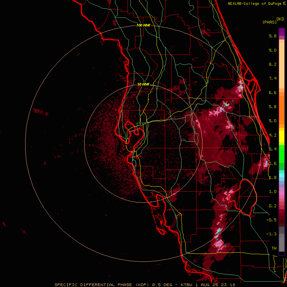Viewport: 287px width, 287px height.
Task: Click the 8.2 value on the color scale
Action: click(x=273, y=64)
